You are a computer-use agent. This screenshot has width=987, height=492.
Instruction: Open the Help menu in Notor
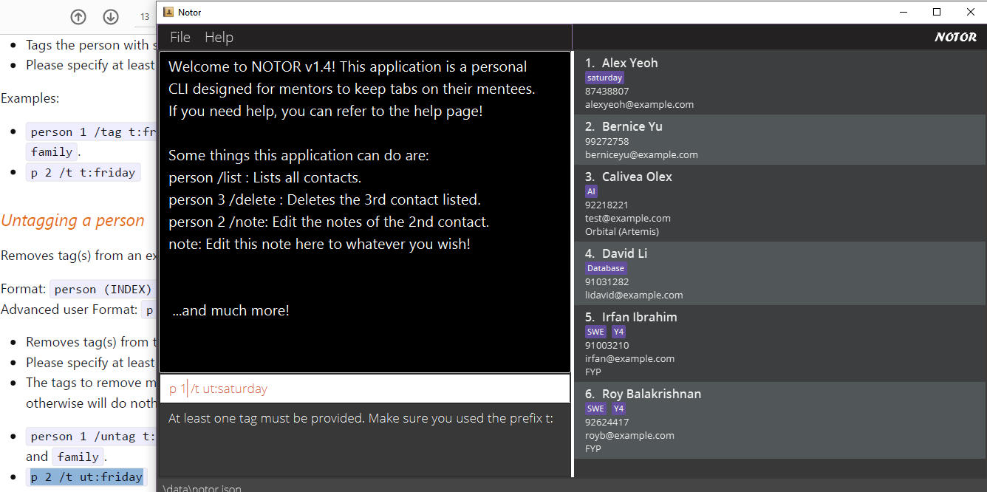click(x=219, y=37)
